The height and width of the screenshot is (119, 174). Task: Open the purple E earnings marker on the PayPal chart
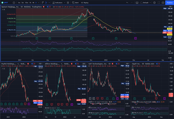[29, 104]
